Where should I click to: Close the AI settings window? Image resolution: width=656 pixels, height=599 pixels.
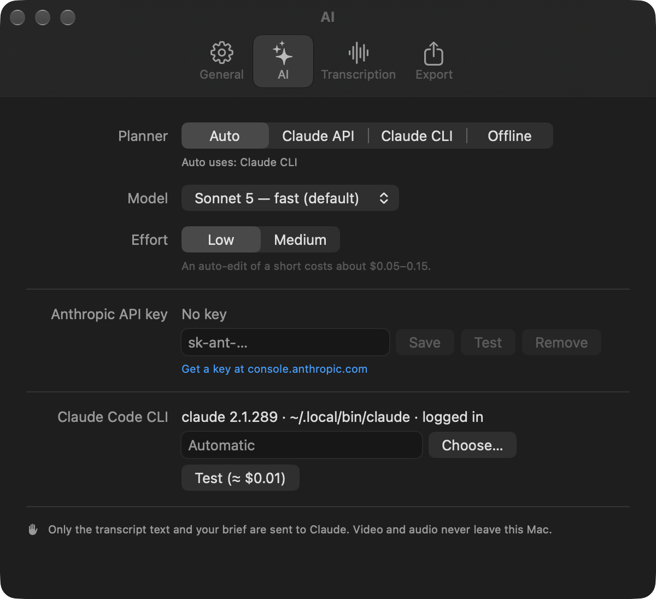click(17, 17)
